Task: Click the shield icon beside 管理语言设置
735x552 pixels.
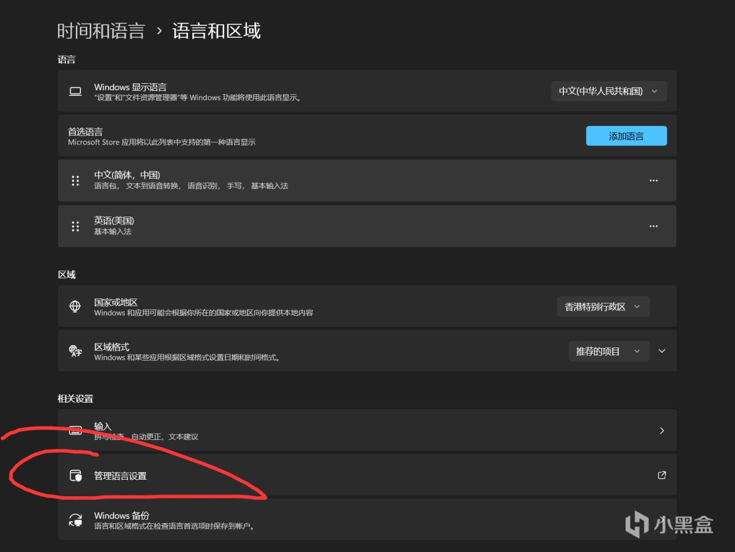Action: coord(75,476)
